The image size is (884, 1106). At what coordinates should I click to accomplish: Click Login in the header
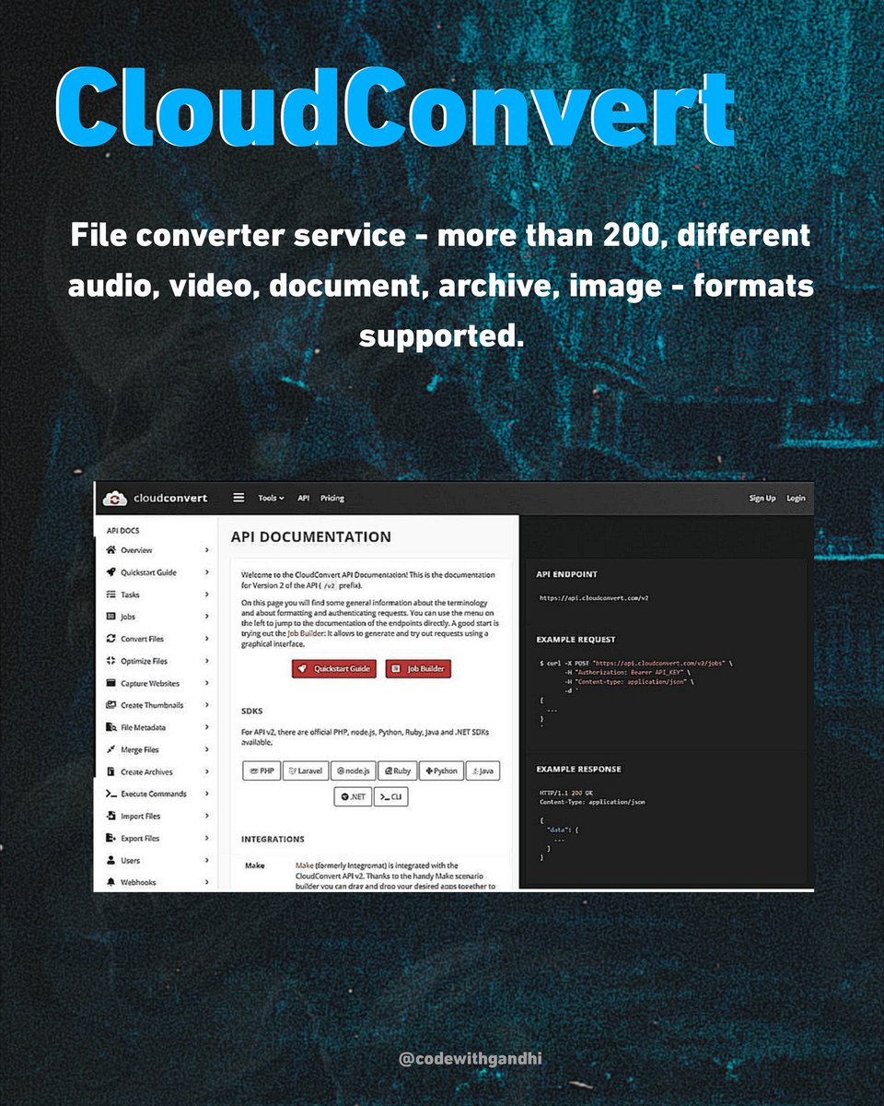point(796,498)
